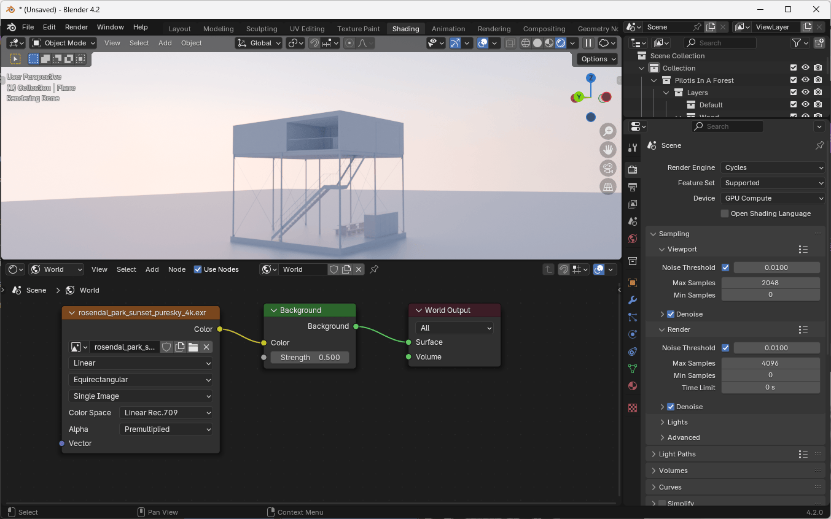Screen dimensions: 831x519
Task: Open the Object properties tab icon
Action: point(633,283)
